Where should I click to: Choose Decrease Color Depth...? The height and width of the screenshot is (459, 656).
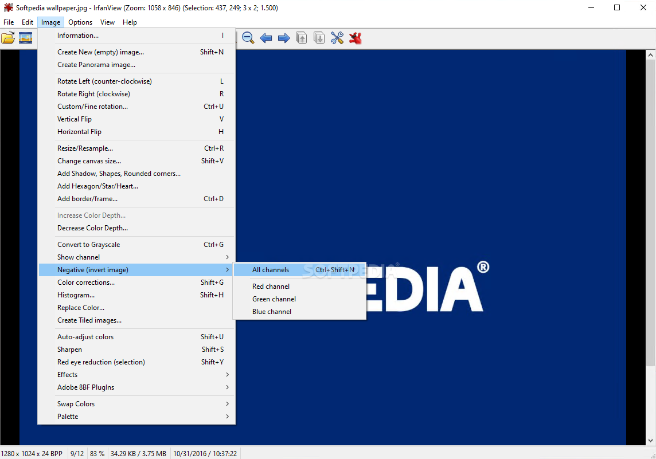(136, 228)
